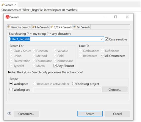141x122 pixels.
Task: Click the flashlight icon on Git Search tab
Action: [75, 27]
